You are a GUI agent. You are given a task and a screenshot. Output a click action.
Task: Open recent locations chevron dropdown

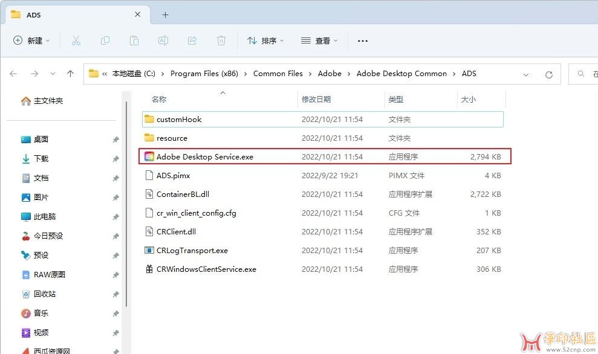[53, 74]
